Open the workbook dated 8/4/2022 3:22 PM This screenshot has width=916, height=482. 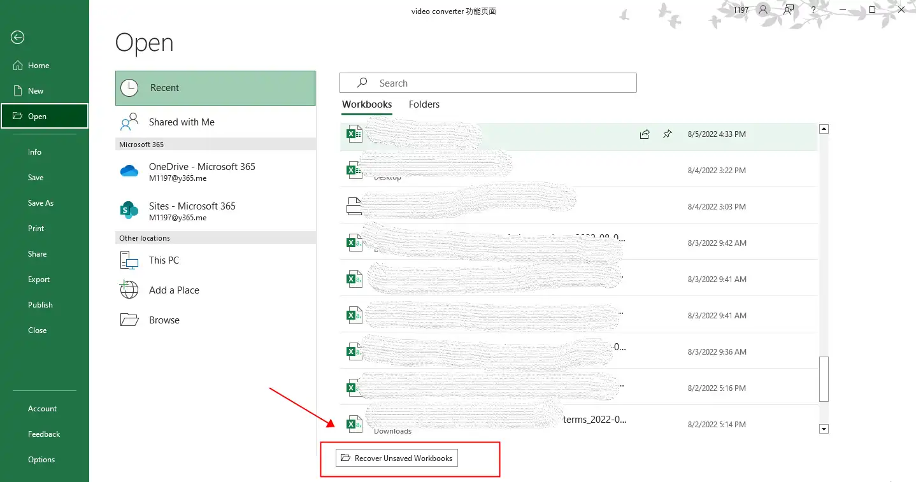(x=578, y=171)
